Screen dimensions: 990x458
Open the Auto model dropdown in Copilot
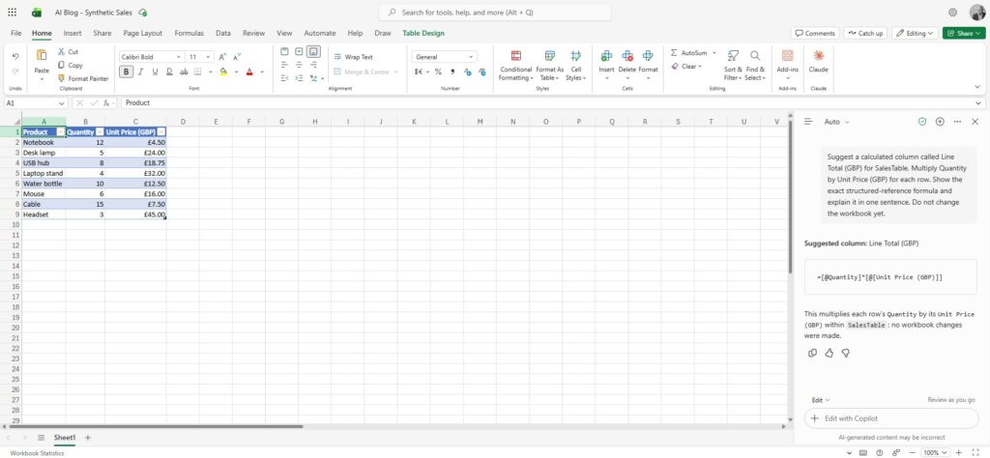pyautogui.click(x=836, y=122)
